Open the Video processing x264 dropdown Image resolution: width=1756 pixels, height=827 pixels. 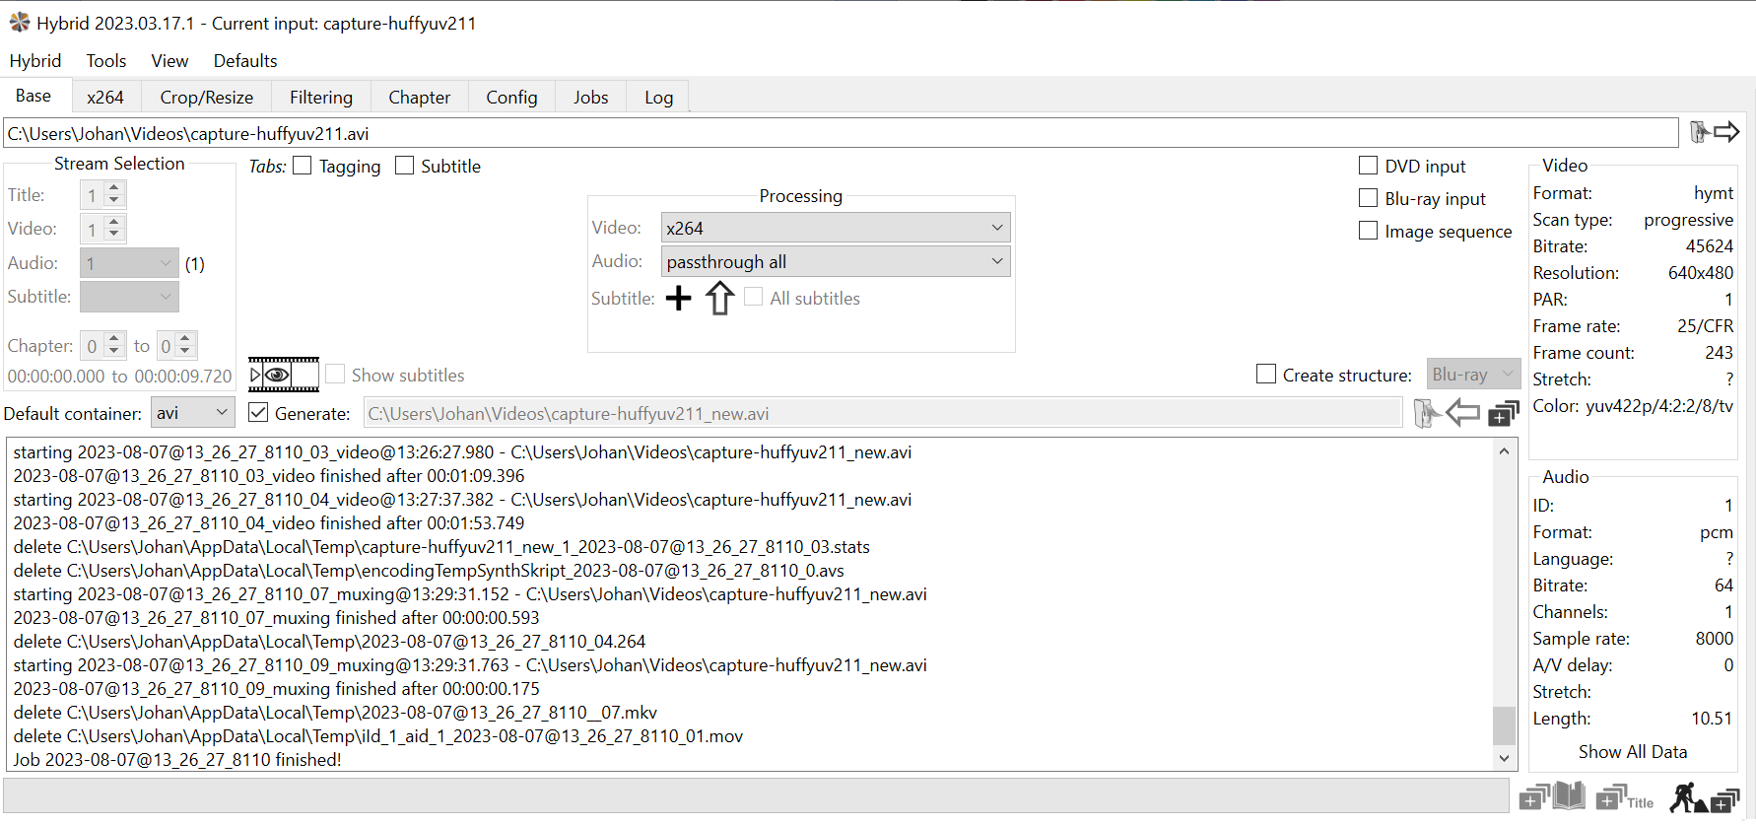coord(835,228)
